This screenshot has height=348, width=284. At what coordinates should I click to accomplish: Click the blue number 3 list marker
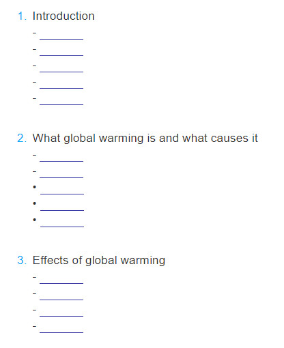click(22, 261)
